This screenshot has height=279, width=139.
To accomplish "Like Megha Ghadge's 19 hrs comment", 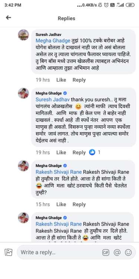I will pyautogui.click(x=61, y=153).
